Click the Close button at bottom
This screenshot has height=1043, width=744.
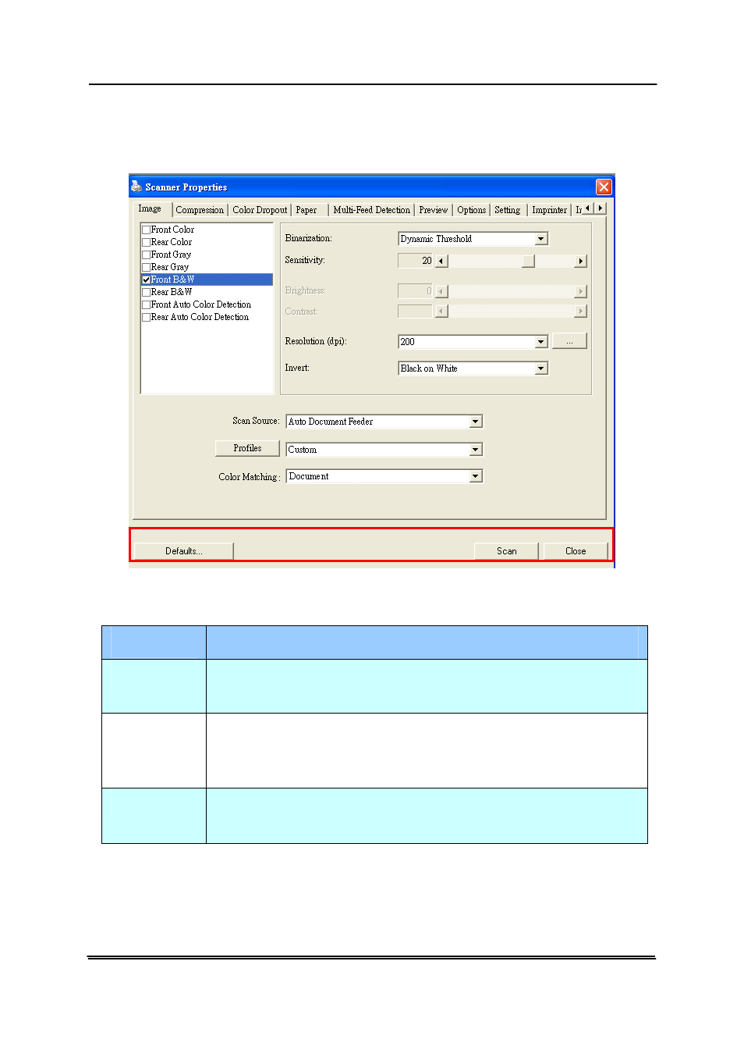tap(576, 551)
